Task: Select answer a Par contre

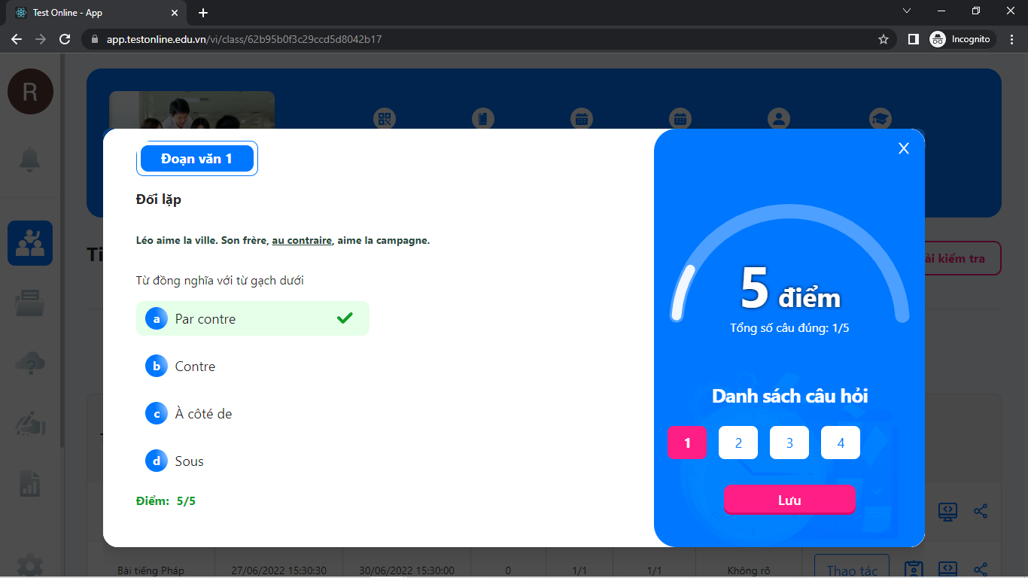Action: [x=253, y=318]
